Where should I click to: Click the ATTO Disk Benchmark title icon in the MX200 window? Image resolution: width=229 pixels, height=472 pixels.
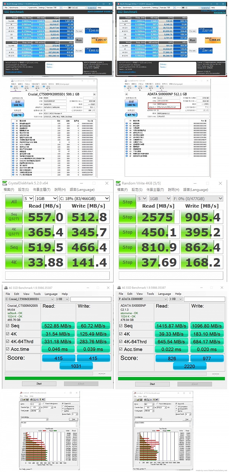[21, 393]
